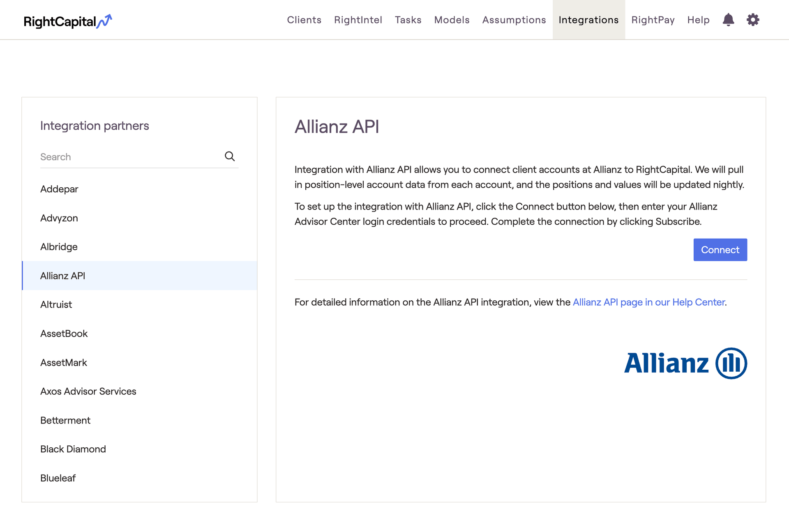The width and height of the screenshot is (789, 518).
Task: Open settings via the gear icon
Action: 753,20
